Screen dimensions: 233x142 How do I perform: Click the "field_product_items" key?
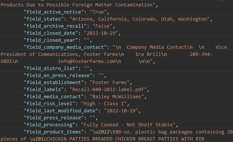(54, 132)
